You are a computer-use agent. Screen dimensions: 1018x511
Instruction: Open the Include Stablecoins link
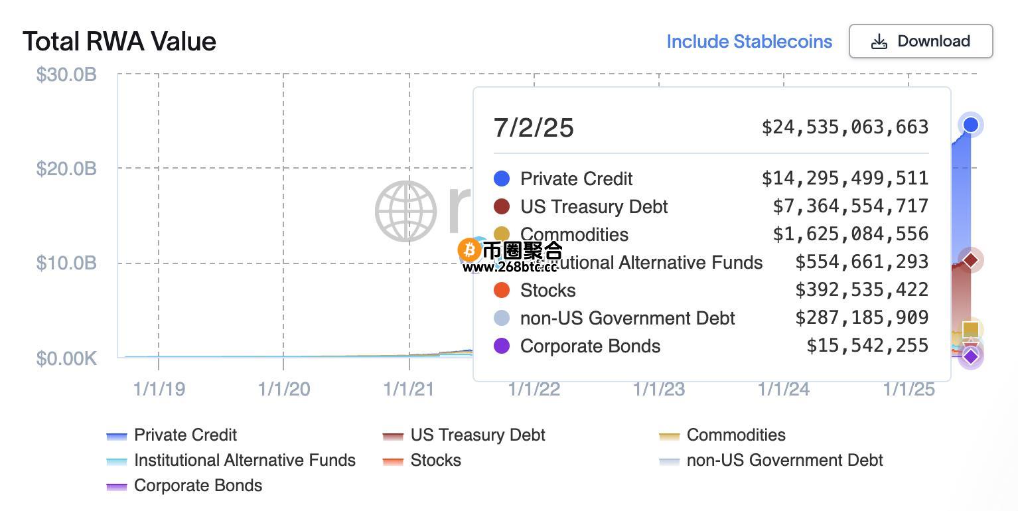pyautogui.click(x=749, y=41)
